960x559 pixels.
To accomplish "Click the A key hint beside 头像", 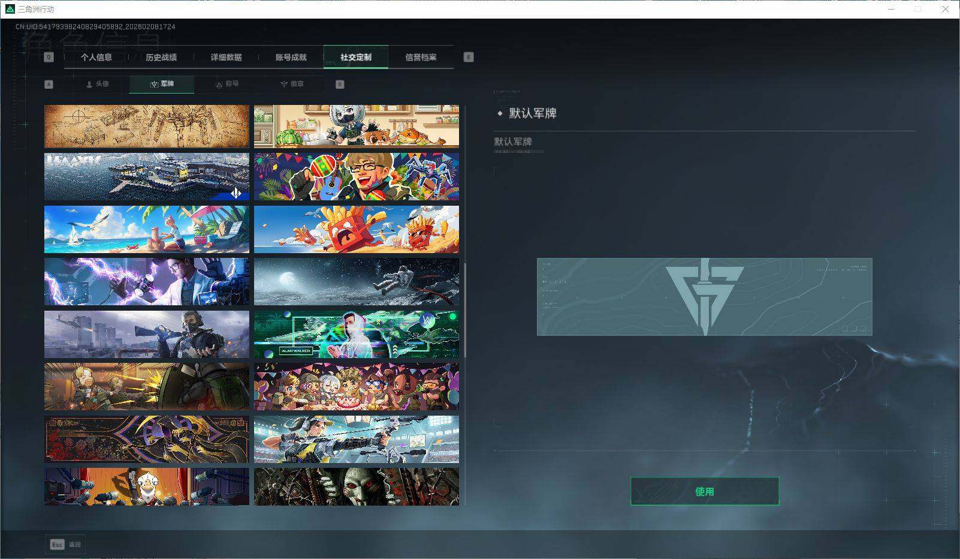I will click(x=49, y=84).
